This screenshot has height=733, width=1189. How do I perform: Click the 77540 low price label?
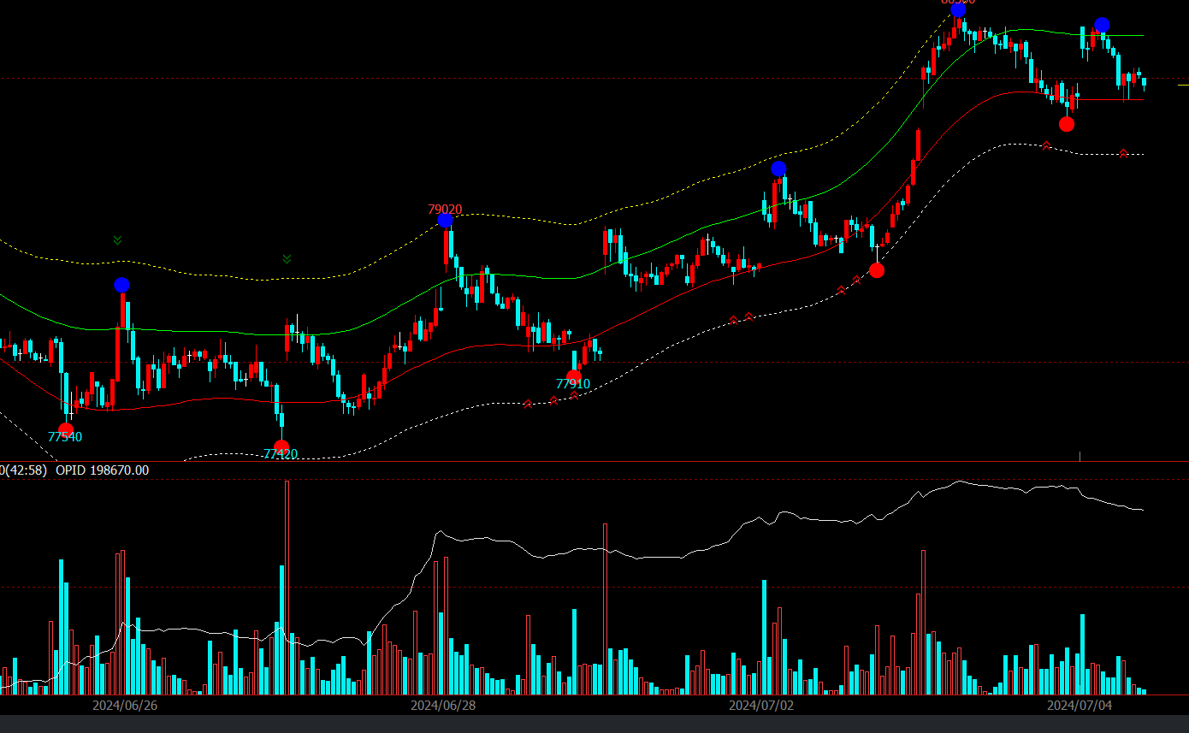pos(65,437)
